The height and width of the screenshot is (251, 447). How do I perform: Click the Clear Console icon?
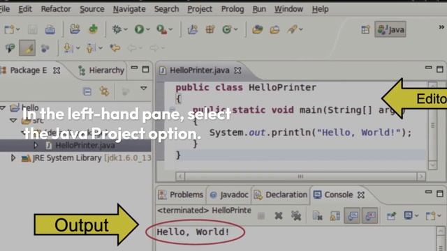[x=317, y=215]
